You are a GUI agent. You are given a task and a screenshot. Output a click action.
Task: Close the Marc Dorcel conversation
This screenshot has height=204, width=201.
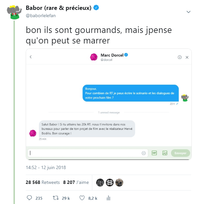pyautogui.click(x=187, y=57)
